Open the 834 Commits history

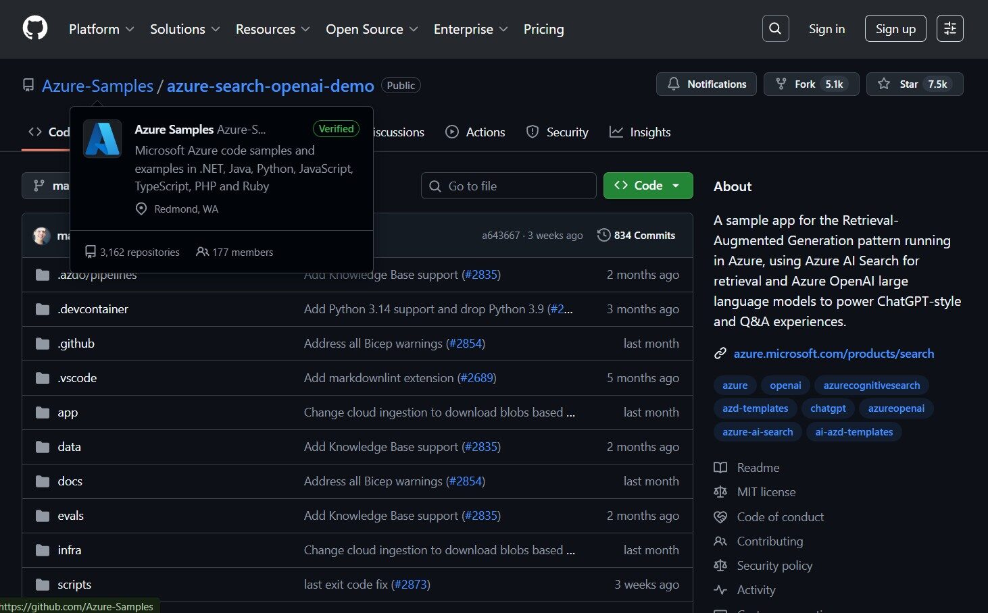pyautogui.click(x=637, y=236)
